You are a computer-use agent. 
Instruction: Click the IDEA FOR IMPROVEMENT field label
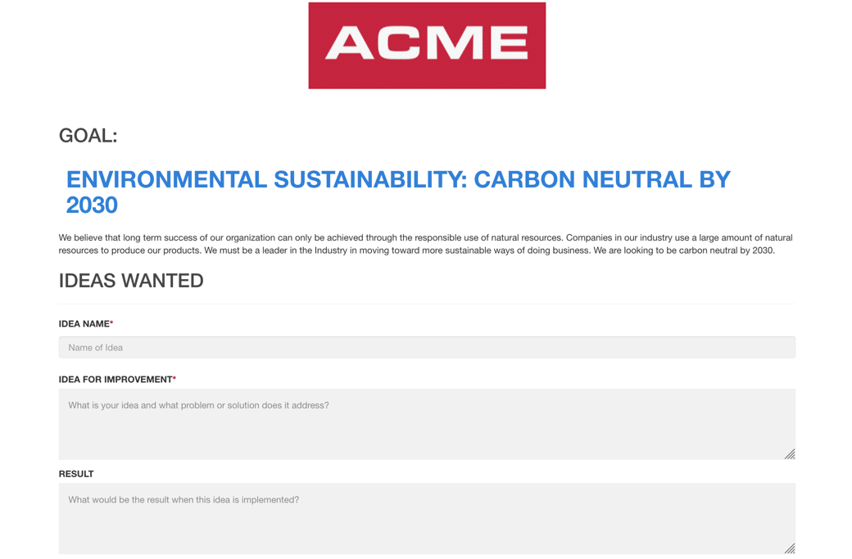[x=115, y=380]
